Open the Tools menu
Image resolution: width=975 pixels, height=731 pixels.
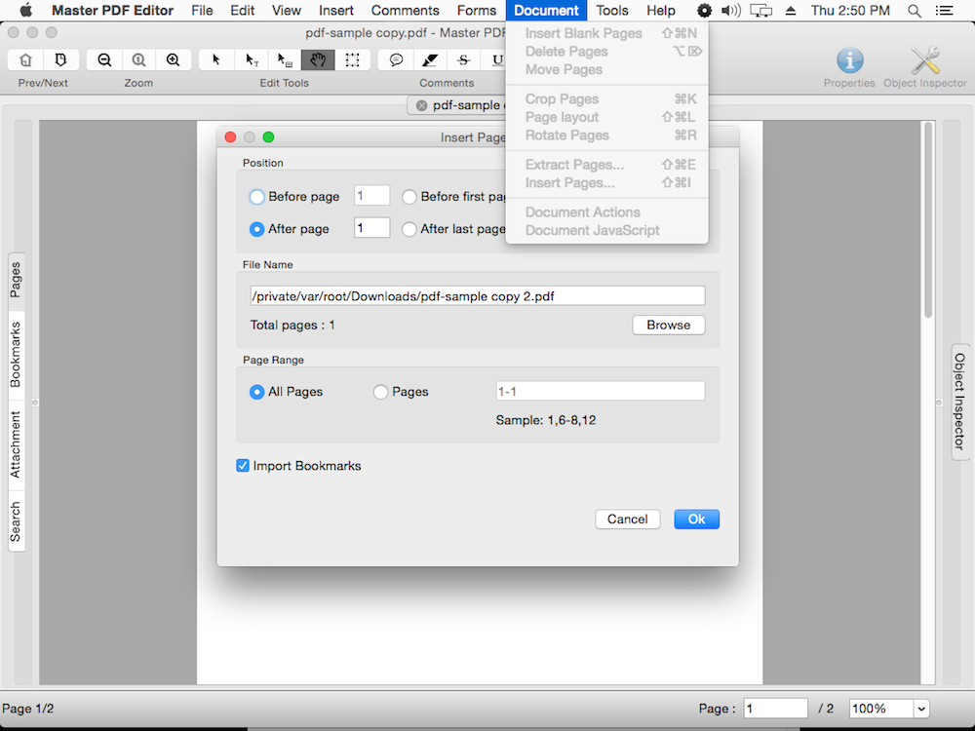[x=612, y=11]
